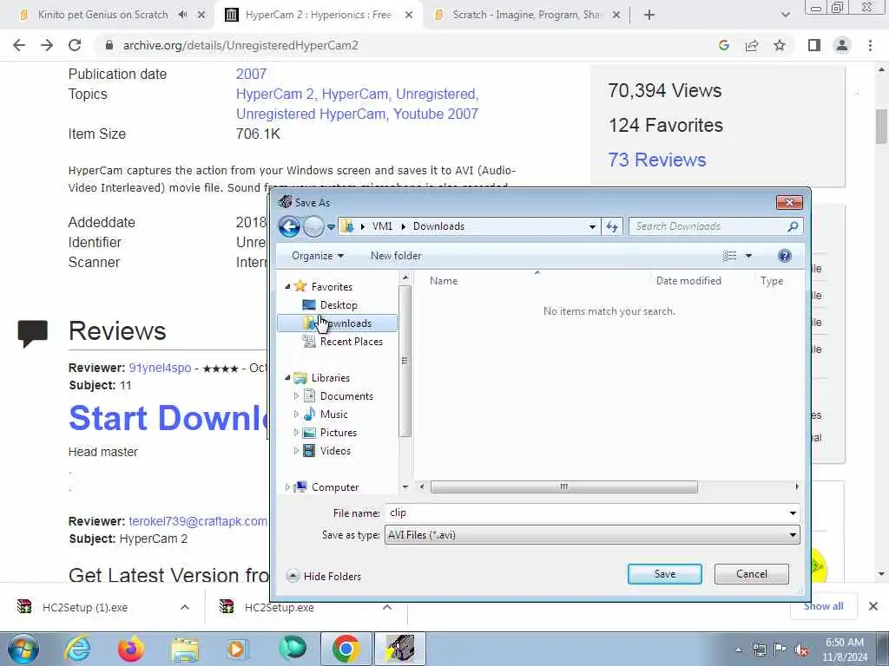Select the Videos library
889x666 pixels.
coord(335,451)
